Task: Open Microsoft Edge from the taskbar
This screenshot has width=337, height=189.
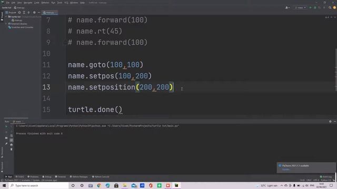Action: 107,185
